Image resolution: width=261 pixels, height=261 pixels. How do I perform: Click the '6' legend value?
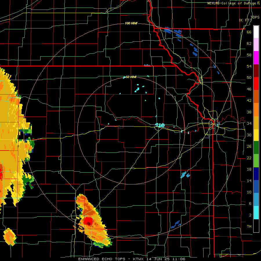tap(250, 203)
